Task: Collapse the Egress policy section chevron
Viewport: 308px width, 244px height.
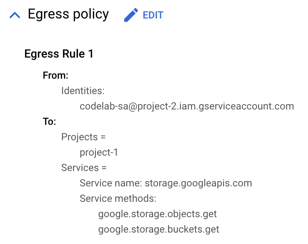Action: [15, 15]
